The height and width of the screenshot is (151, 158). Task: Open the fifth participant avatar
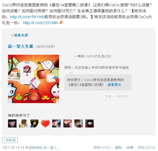pyautogui.click(x=57, y=123)
